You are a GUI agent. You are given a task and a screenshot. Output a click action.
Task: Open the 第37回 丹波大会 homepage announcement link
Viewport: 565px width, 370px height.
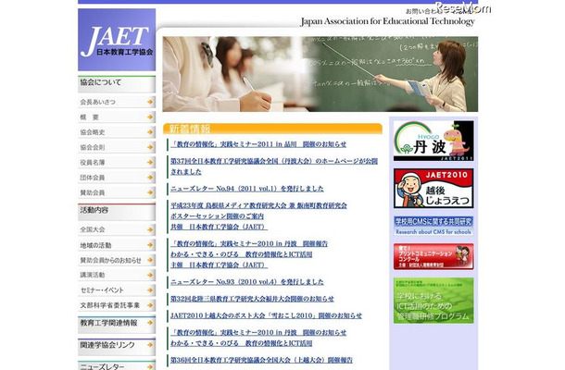274,166
